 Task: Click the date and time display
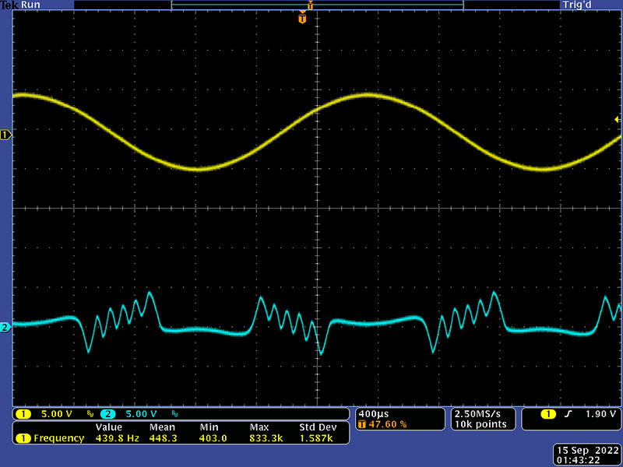click(x=588, y=455)
